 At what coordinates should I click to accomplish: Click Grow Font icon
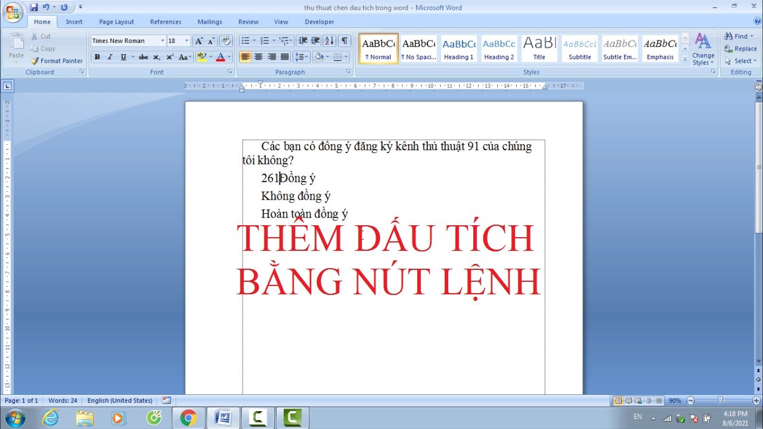tap(199, 41)
